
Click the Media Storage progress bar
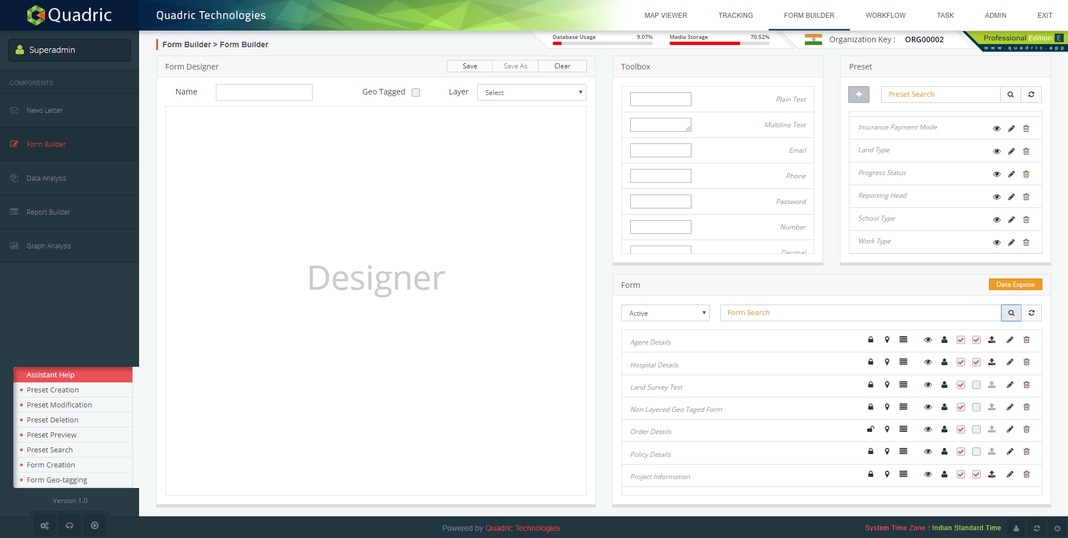coord(719,43)
